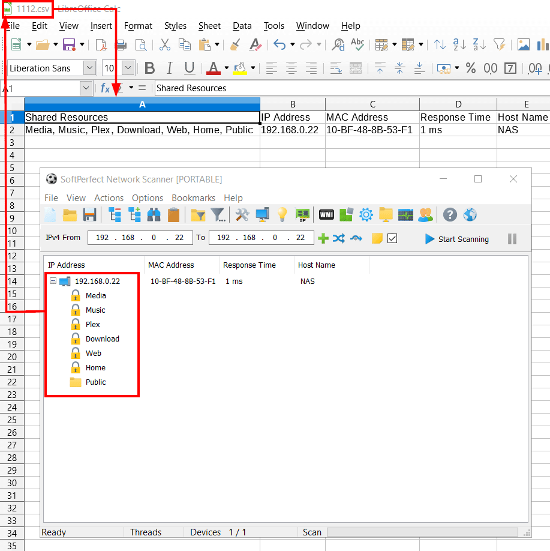The height and width of the screenshot is (551, 550).
Task: Toggle the checkbox beside the IP range
Action: (x=392, y=239)
